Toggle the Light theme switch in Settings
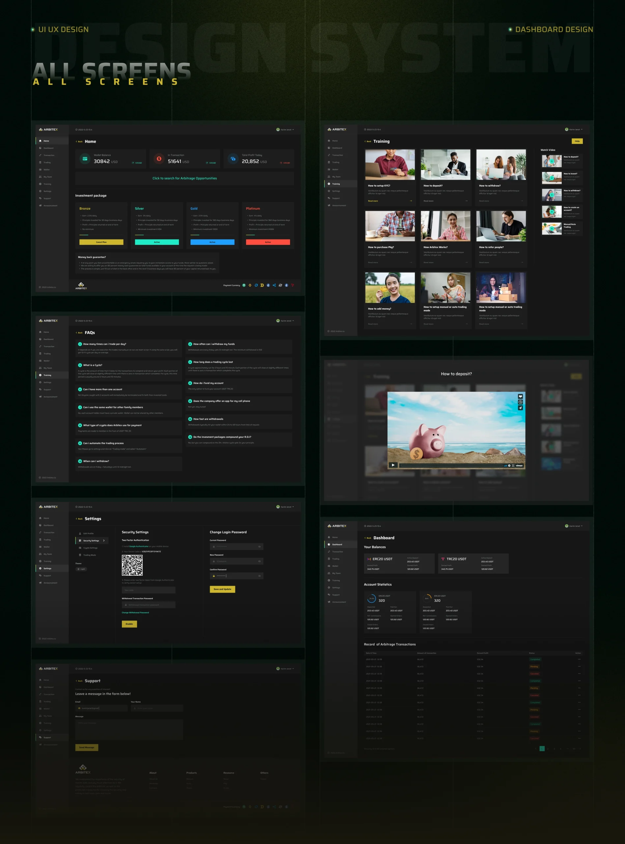The height and width of the screenshot is (844, 625). (81, 569)
